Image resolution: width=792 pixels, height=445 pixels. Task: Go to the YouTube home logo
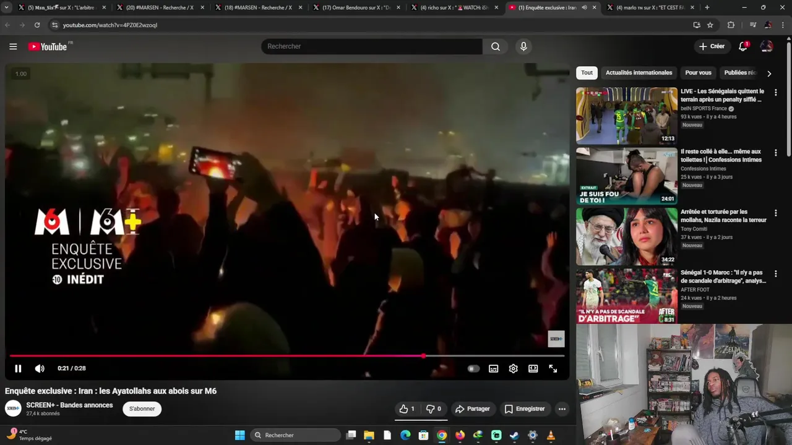coord(48,46)
